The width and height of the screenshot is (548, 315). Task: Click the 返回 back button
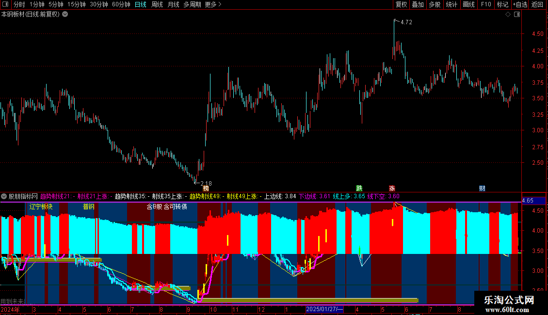[x=537, y=4]
